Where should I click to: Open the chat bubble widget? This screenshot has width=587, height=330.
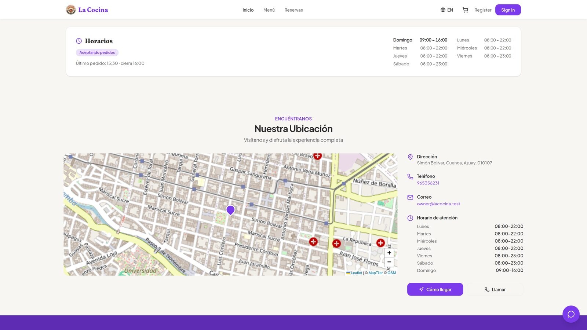point(571,314)
